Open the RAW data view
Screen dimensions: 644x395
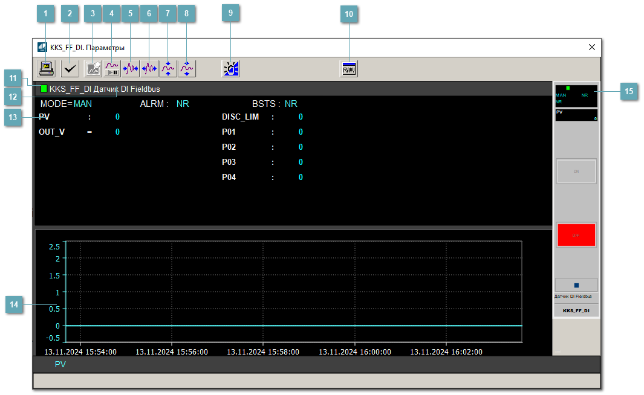pyautogui.click(x=349, y=69)
